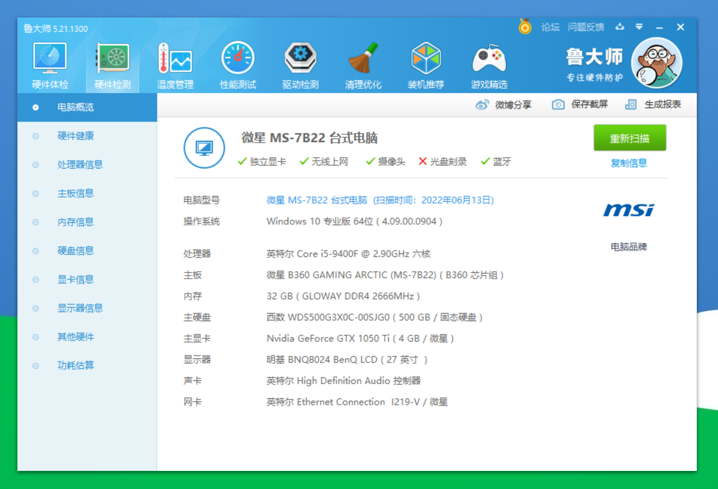The width and height of the screenshot is (718, 489).
Task: Click 生成报表 to generate report
Action: pos(653,105)
